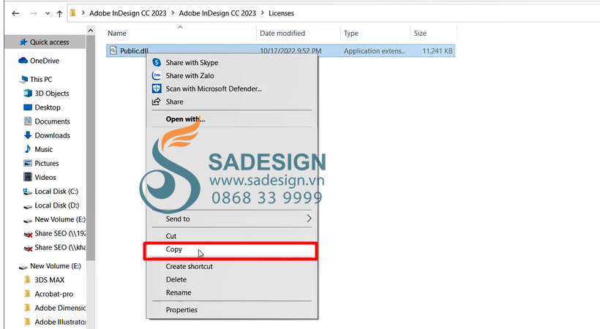Click the Desktop icon in sidebar
The image size is (600, 329).
pyautogui.click(x=28, y=107)
